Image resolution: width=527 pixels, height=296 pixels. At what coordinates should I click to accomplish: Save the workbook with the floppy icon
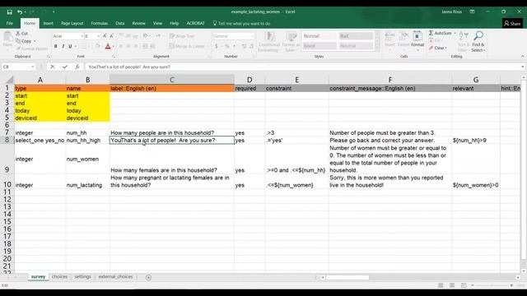pos(9,12)
